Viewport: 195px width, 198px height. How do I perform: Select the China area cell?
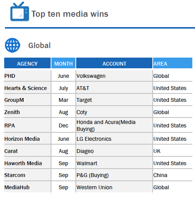(173, 175)
